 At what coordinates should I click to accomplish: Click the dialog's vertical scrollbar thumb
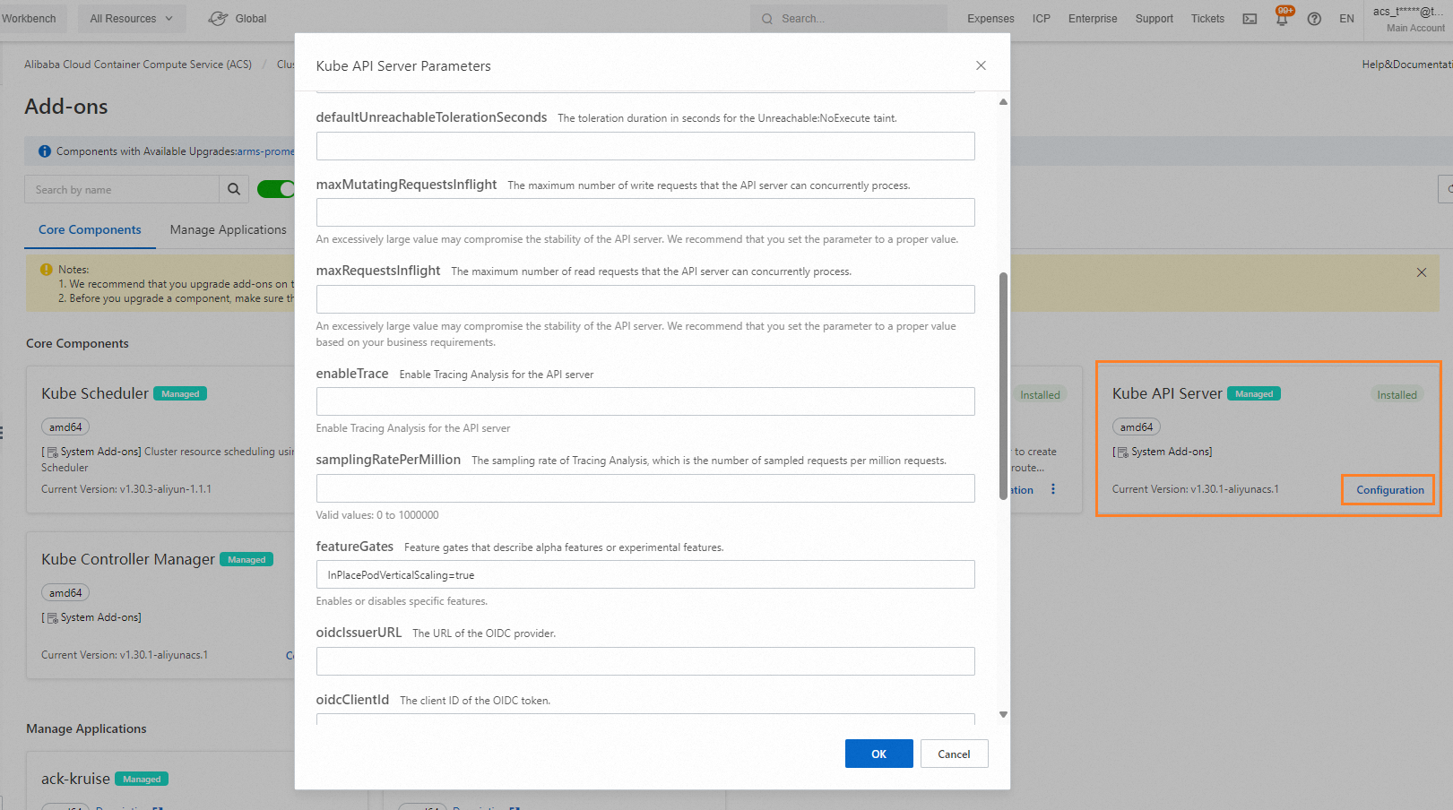click(x=1003, y=385)
